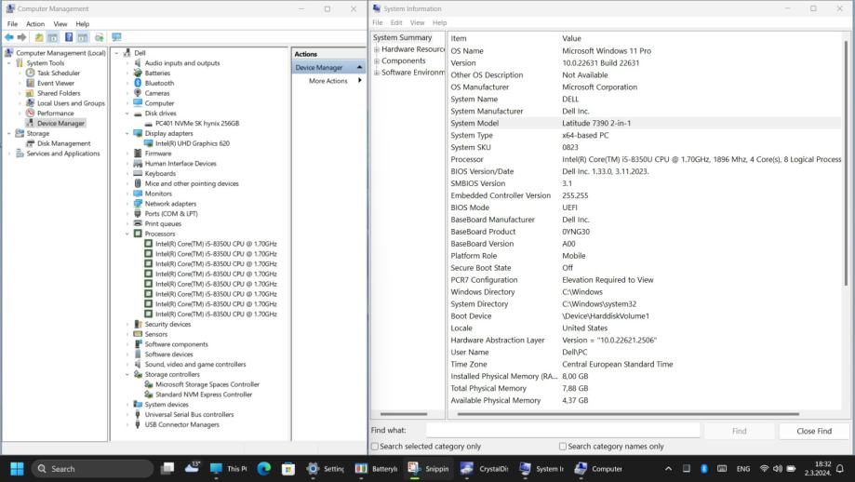The image size is (855, 482).
Task: Open the notification bell in the tray
Action: pyautogui.click(x=840, y=469)
